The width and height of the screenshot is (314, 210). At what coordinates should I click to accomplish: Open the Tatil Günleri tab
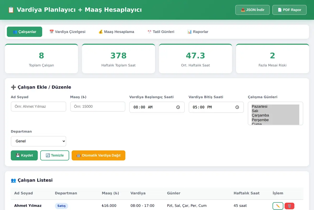coord(161,32)
